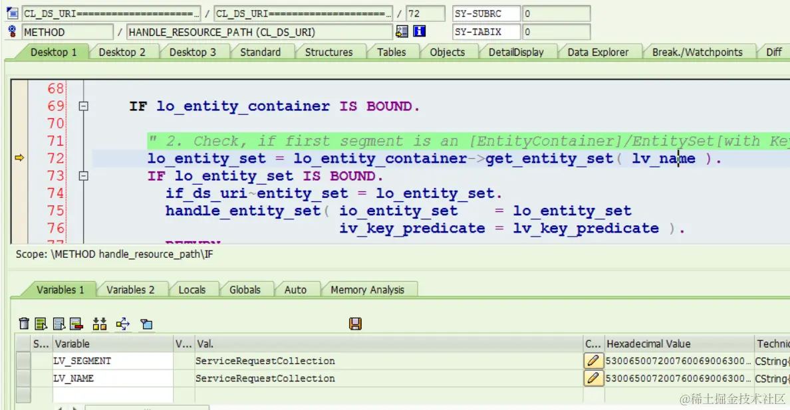Click the green list icon in variables toolbar

click(41, 324)
